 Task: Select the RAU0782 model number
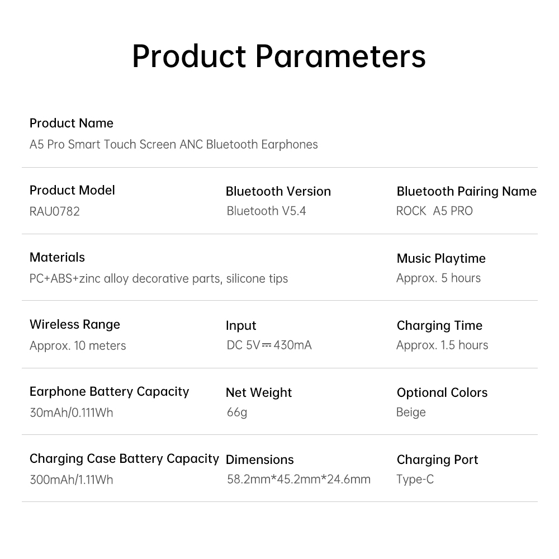point(55,211)
